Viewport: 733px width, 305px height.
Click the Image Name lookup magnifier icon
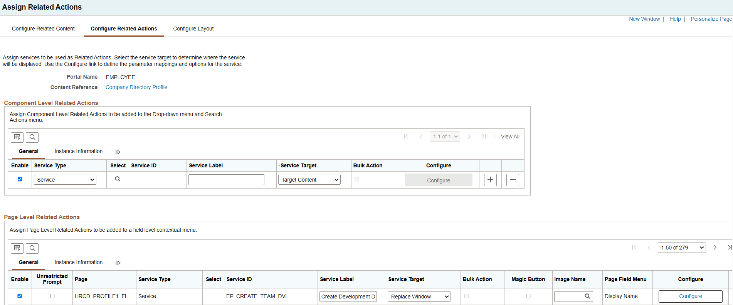point(587,296)
